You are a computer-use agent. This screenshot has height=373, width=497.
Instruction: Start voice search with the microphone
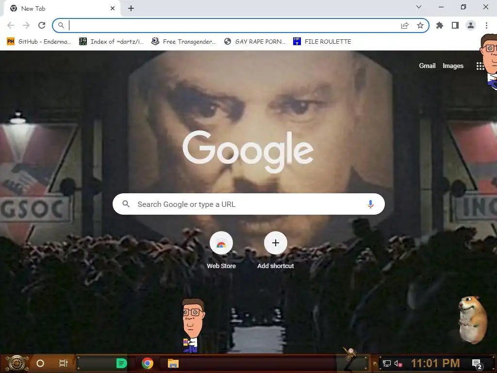tap(370, 204)
